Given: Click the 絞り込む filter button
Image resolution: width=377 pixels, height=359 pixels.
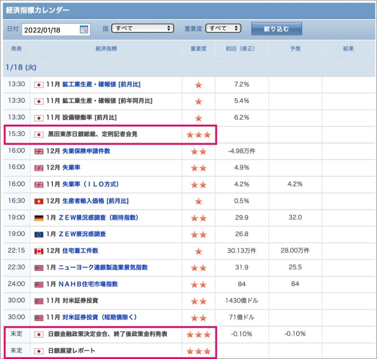Looking at the screenshot, I should click(x=276, y=29).
